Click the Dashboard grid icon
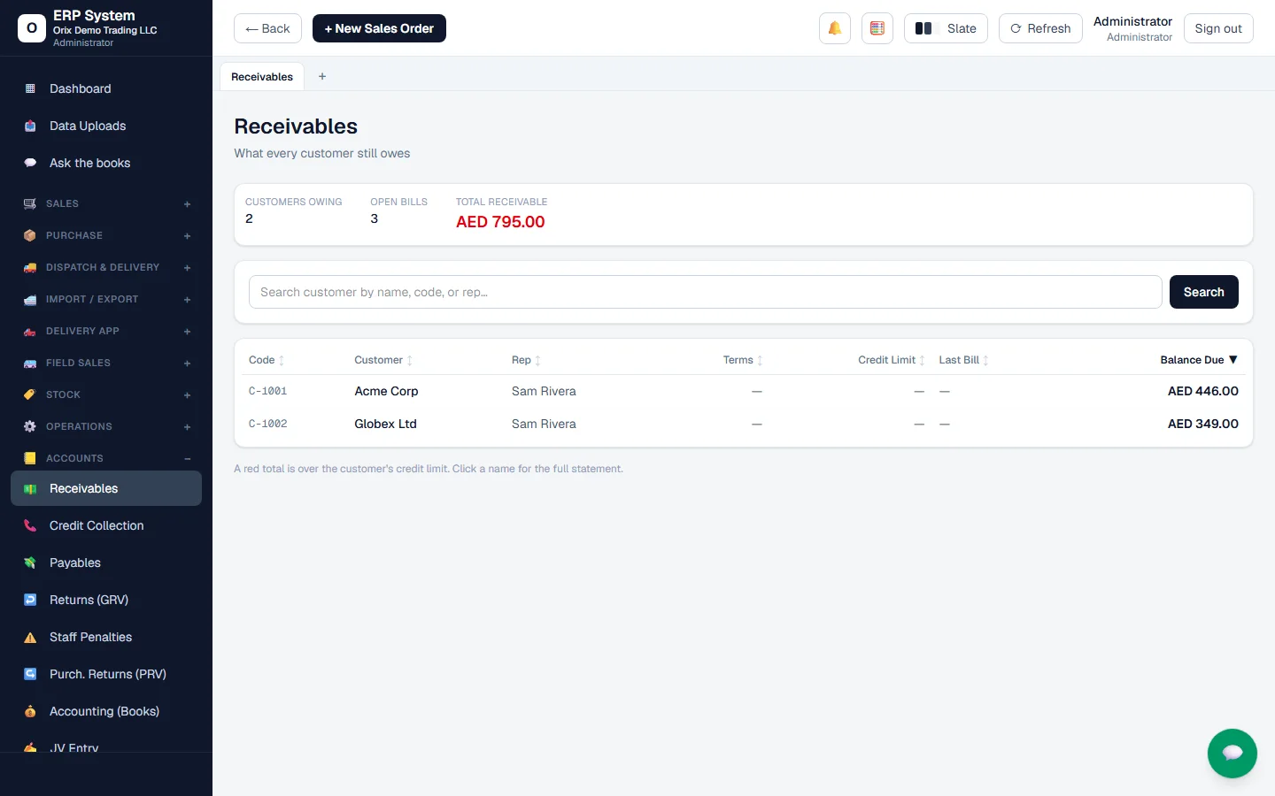 [30, 88]
